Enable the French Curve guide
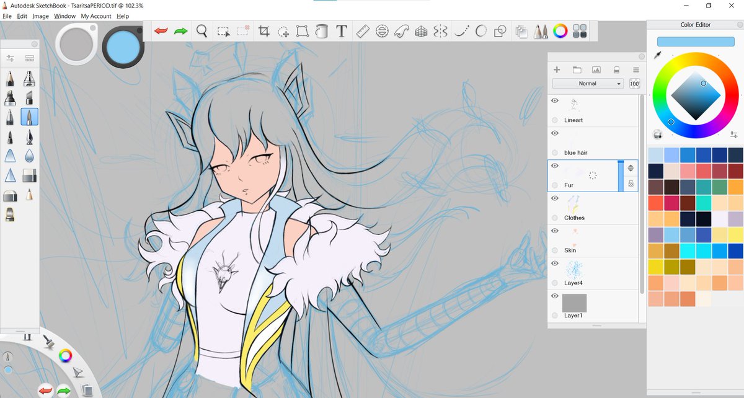 [402, 31]
